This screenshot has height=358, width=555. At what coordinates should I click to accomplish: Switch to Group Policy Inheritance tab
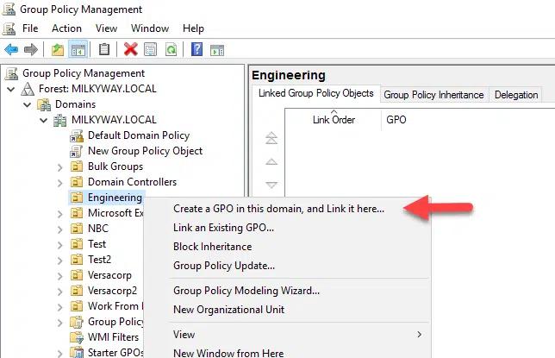(433, 95)
